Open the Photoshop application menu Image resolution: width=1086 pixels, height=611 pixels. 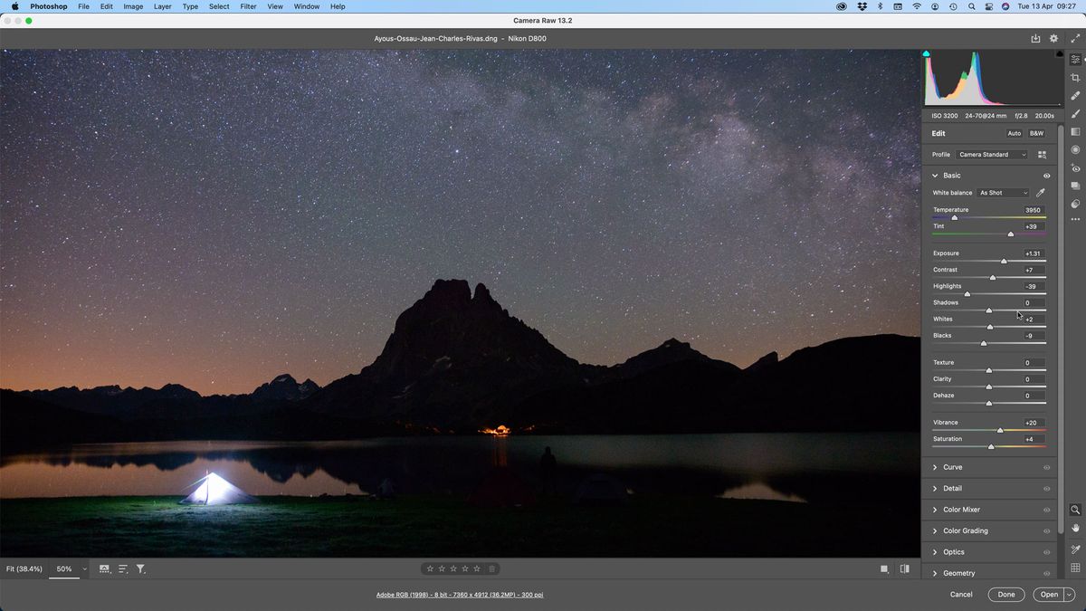47,6
